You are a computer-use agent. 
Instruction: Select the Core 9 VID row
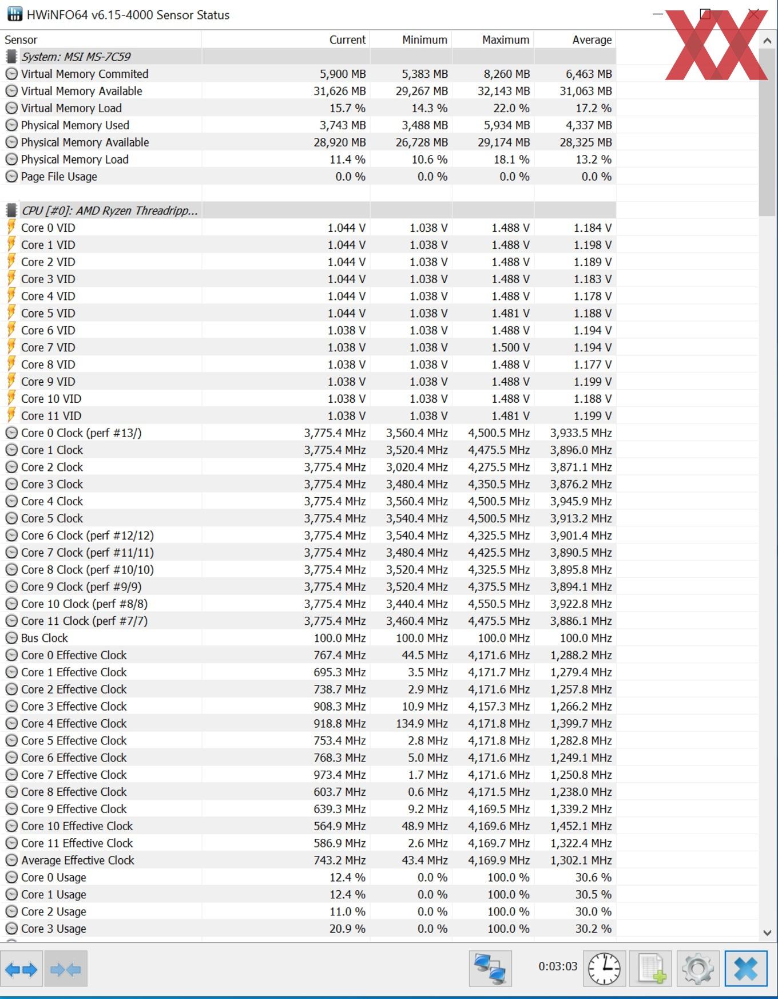pyautogui.click(x=308, y=382)
